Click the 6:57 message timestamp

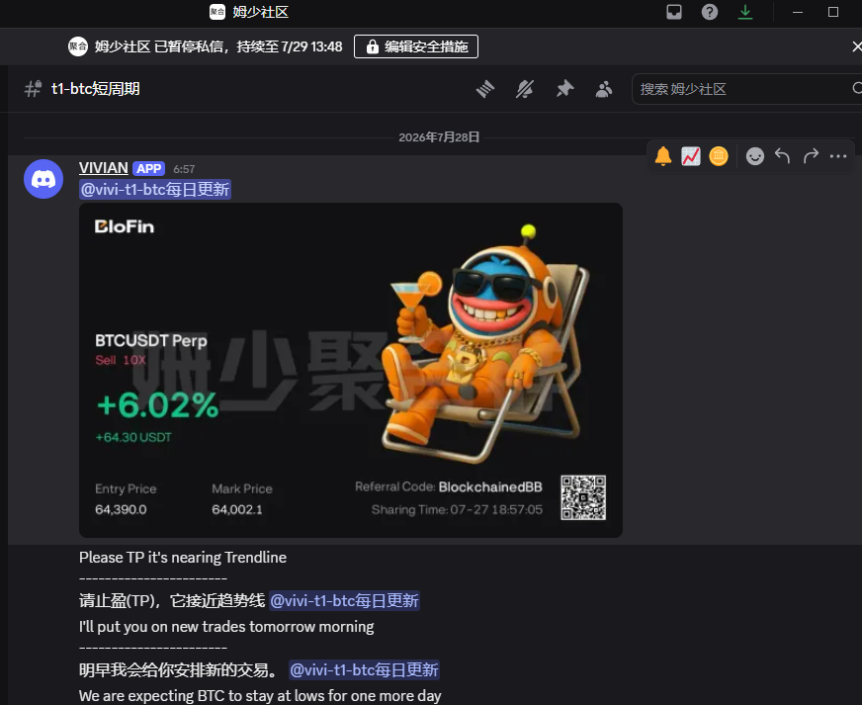pos(184,169)
